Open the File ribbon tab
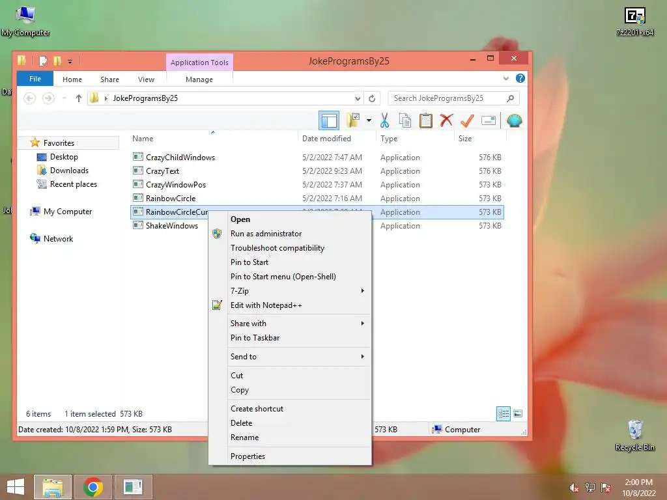 pyautogui.click(x=35, y=79)
